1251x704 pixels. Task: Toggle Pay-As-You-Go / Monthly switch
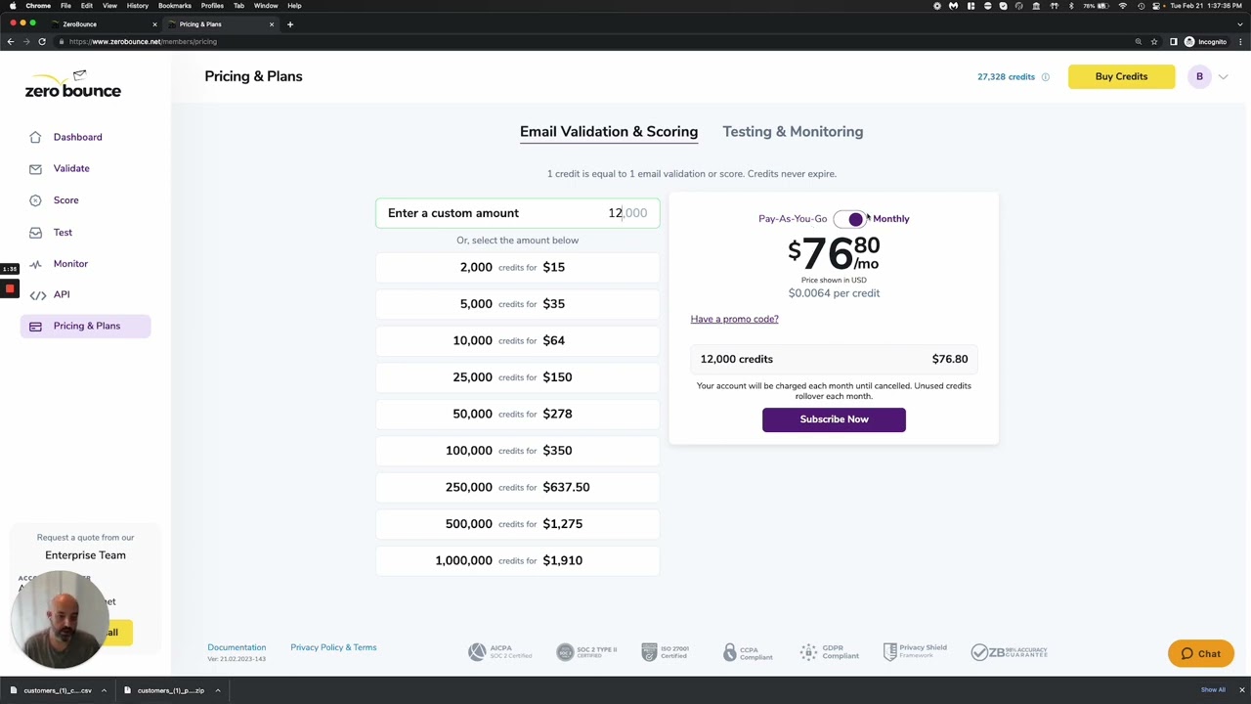coord(850,219)
